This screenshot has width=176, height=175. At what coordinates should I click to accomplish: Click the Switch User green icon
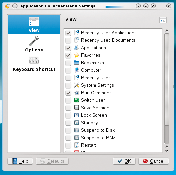(x=77, y=100)
